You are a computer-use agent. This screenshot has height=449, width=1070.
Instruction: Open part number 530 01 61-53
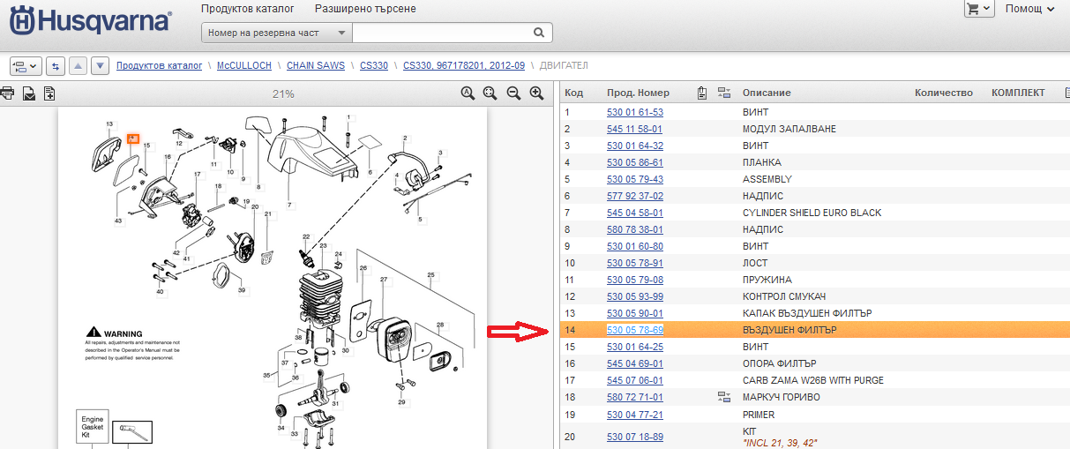pos(635,112)
